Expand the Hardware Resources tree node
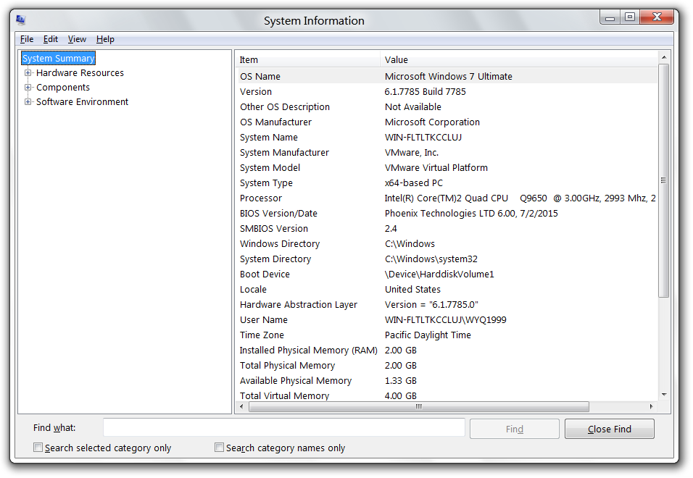This screenshot has height=478, width=693. click(28, 73)
